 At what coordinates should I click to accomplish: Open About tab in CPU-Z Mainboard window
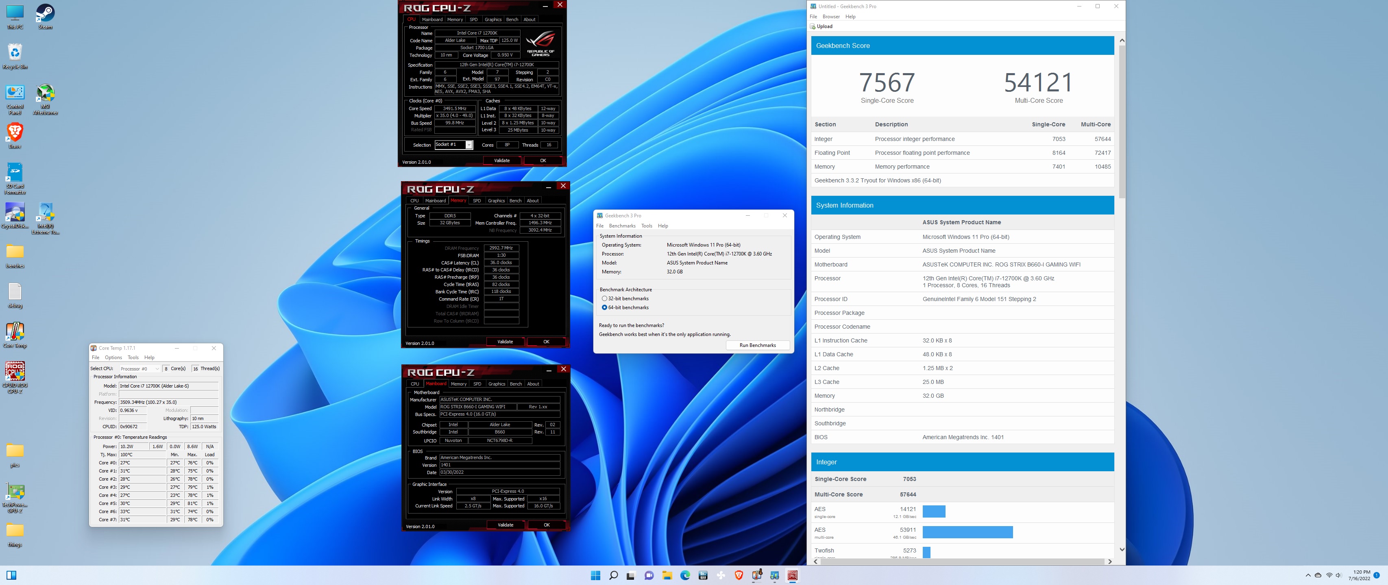(533, 384)
